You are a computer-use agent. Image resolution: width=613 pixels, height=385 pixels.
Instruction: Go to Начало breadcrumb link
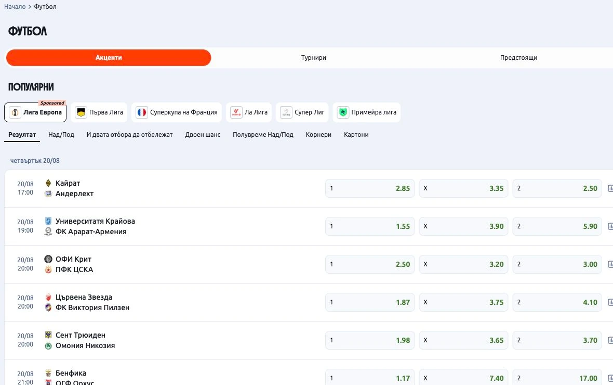click(x=15, y=7)
